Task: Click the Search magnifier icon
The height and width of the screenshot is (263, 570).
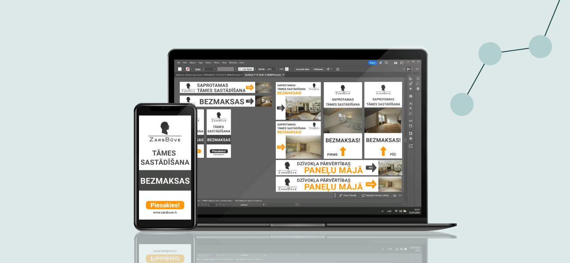Action: click(x=386, y=63)
